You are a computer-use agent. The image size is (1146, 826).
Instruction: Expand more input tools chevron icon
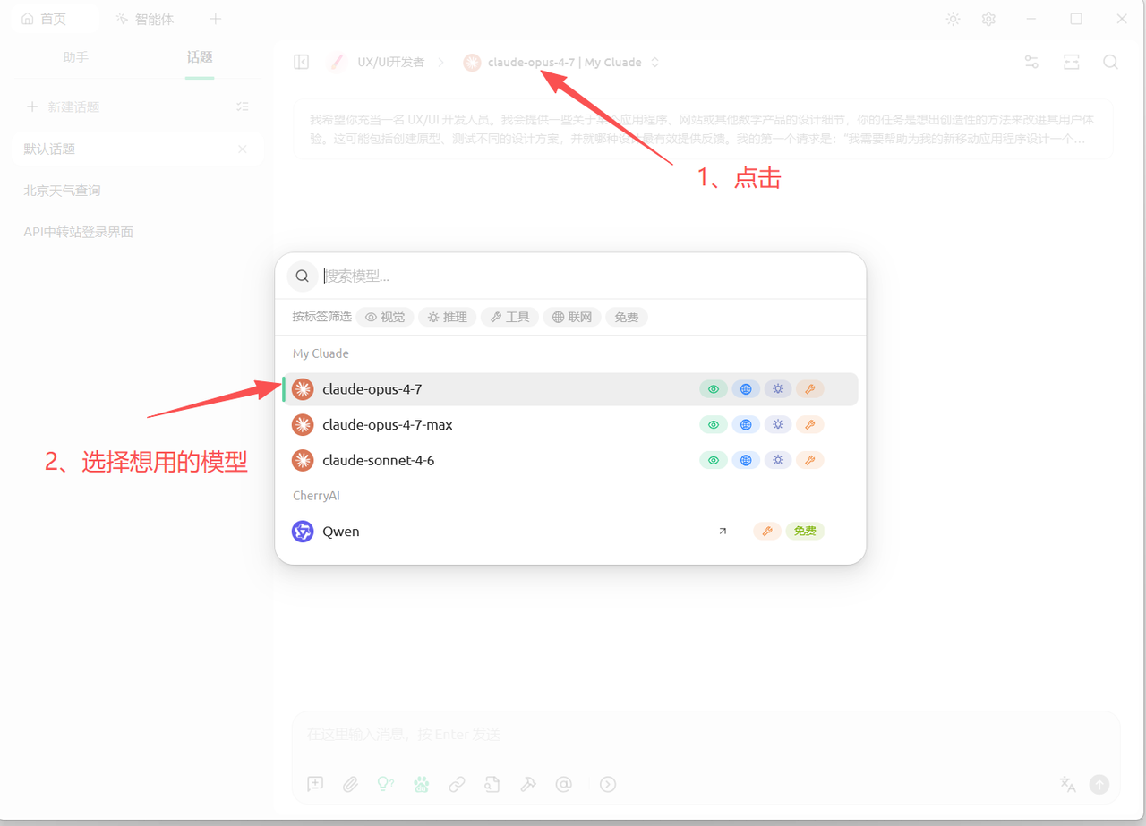pyautogui.click(x=608, y=784)
